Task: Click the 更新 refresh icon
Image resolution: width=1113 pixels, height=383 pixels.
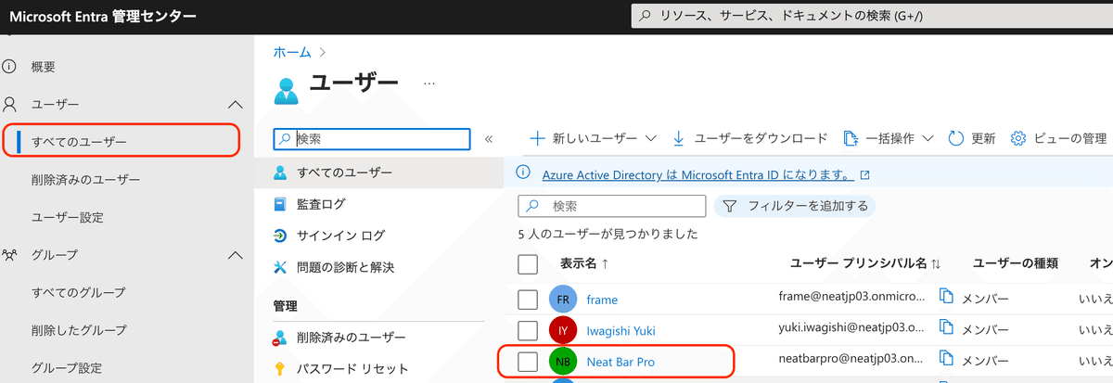Action: [x=957, y=138]
